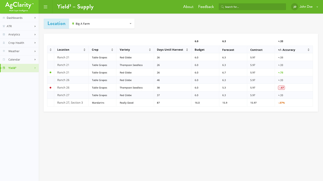
Task: Open the Big A Farm location dropdown
Action: point(102,23)
